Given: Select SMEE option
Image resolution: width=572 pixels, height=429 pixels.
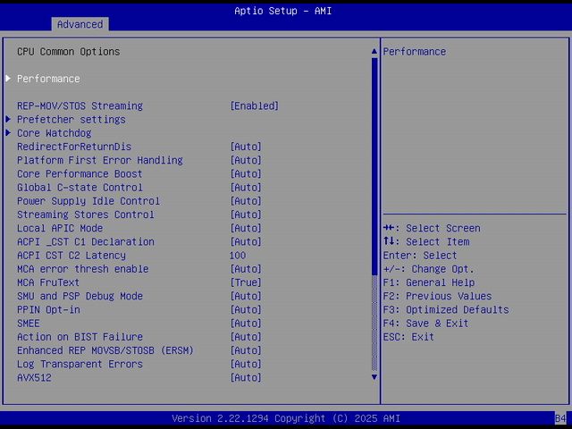Looking at the screenshot, I should (x=28, y=324).
